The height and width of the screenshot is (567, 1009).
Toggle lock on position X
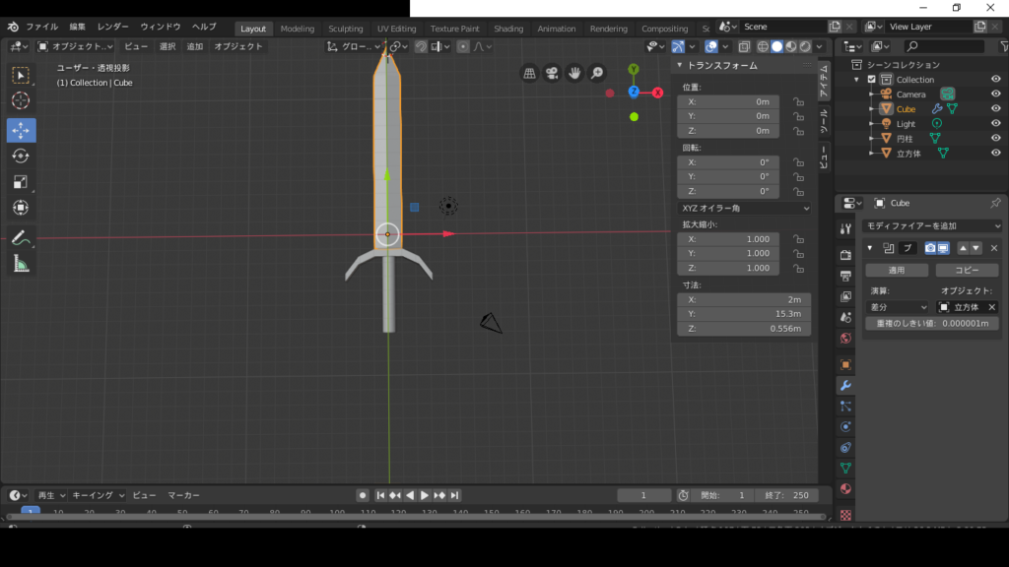[799, 101]
